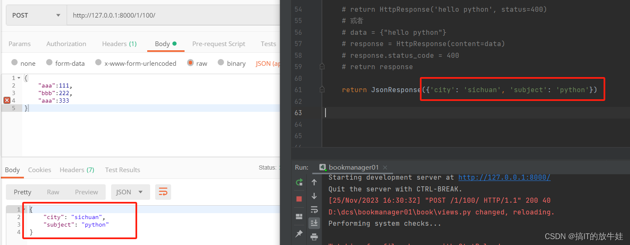Switch response view to Pretty
The height and width of the screenshot is (245, 630).
[x=23, y=192]
